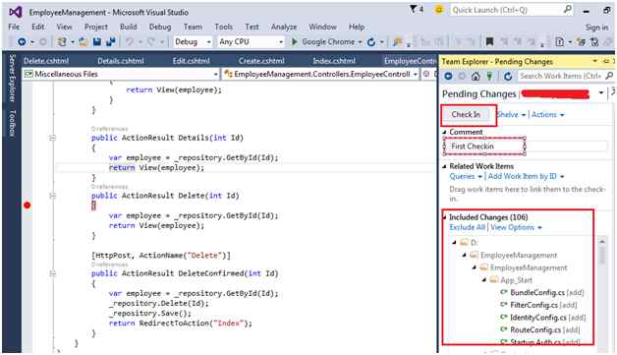The width and height of the screenshot is (617, 355).
Task: Click the notifications flag icon
Action: tap(413, 9)
